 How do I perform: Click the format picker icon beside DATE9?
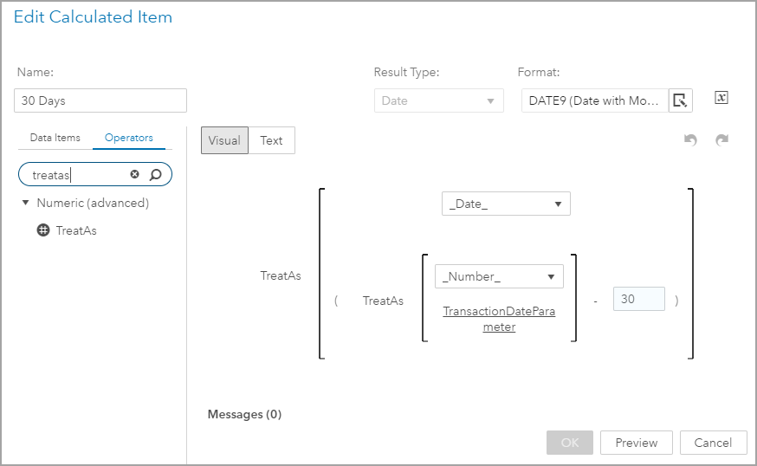[681, 100]
